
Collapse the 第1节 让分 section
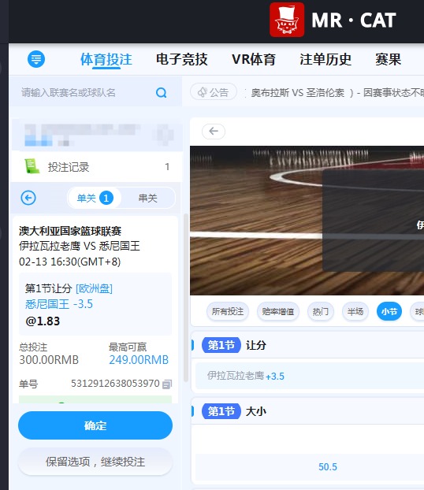coord(307,345)
